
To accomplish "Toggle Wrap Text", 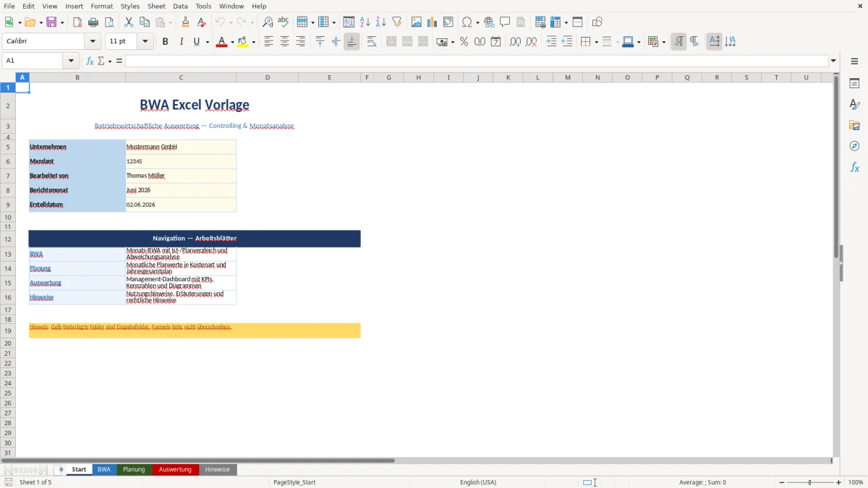I will point(372,42).
